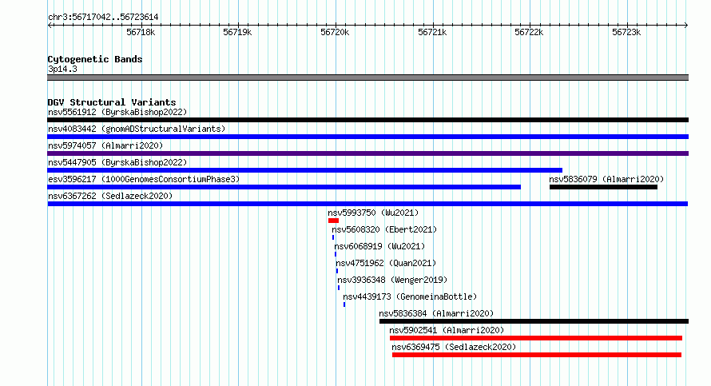Click the 56718k ruler tick label
This screenshot has width=711, height=386.
pyautogui.click(x=141, y=32)
